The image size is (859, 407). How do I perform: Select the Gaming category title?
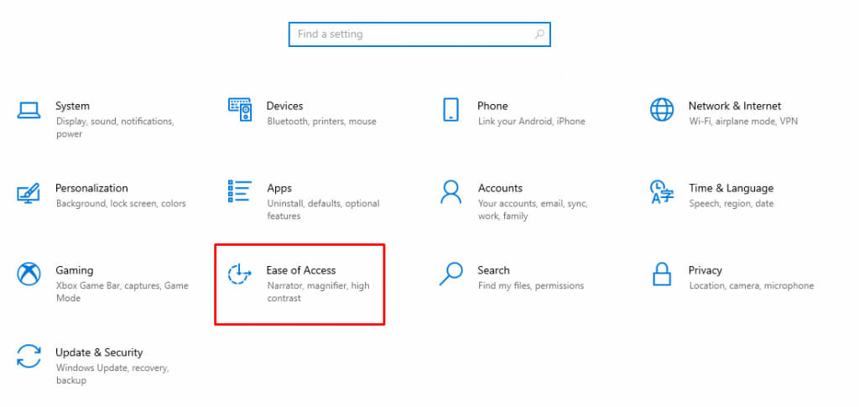point(74,270)
